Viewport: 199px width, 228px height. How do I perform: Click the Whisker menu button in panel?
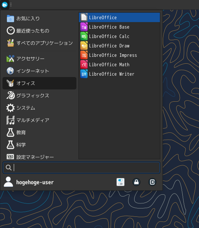click(5, 5)
